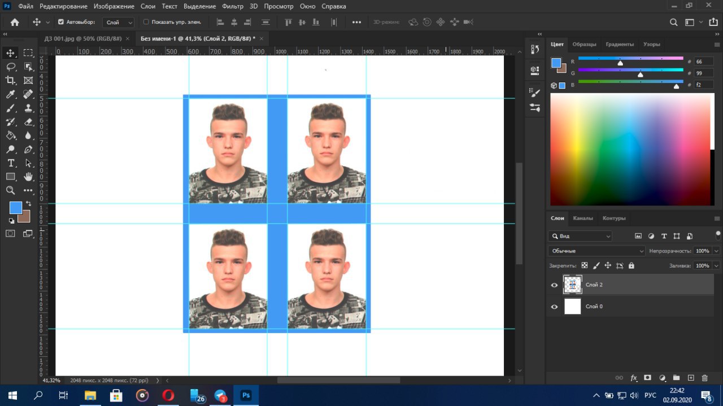Select the Lasso tool

click(x=11, y=67)
